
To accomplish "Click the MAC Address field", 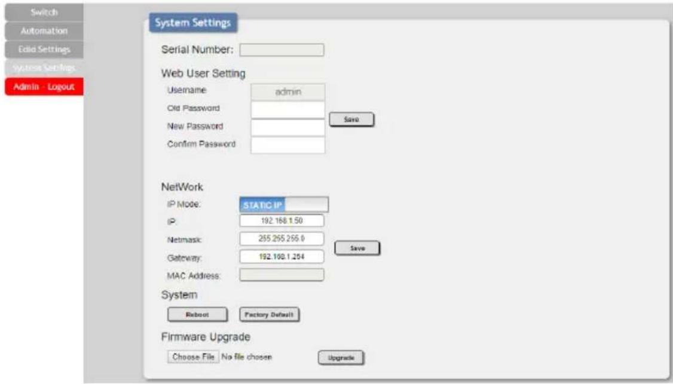I will click(282, 275).
